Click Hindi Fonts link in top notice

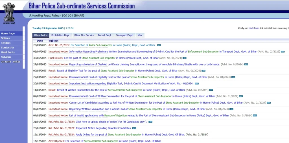coord(254,28)
